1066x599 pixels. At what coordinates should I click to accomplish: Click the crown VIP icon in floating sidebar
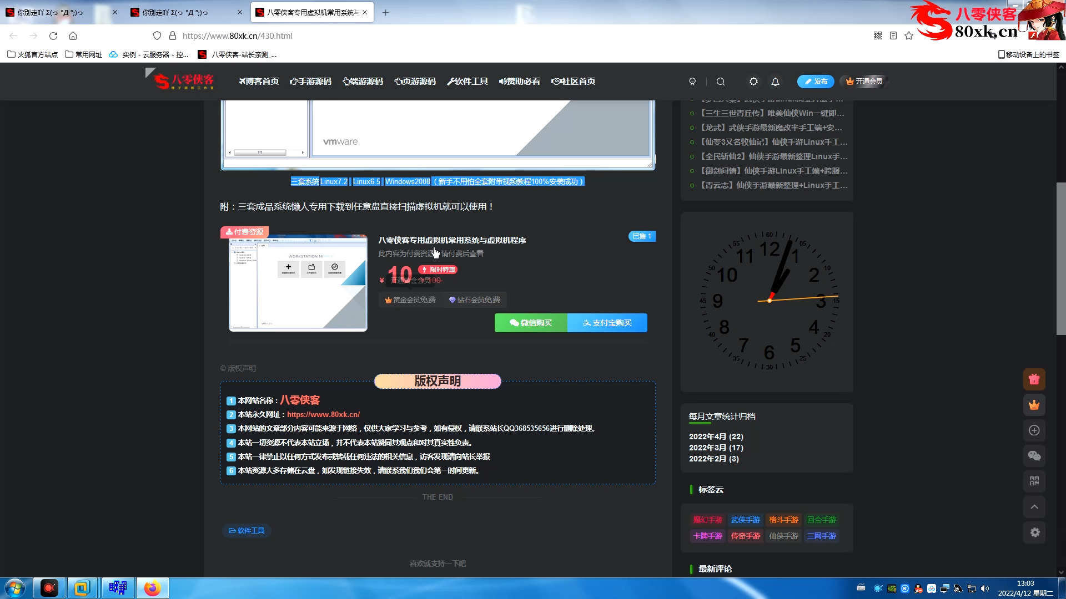pos(1034,405)
